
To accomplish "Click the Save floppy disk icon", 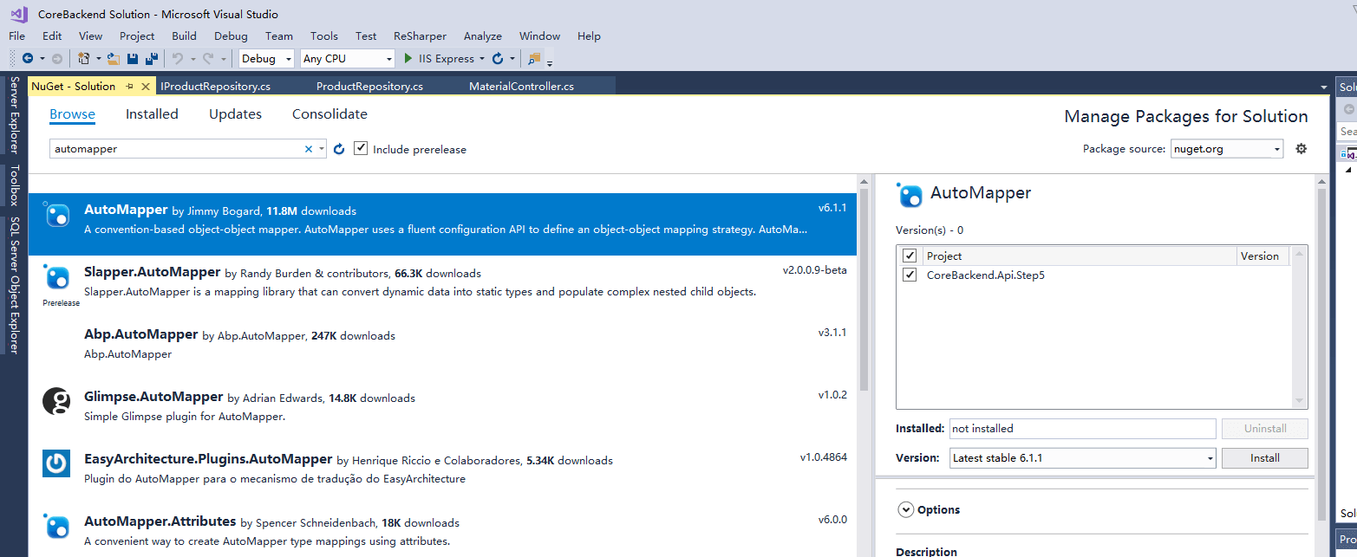I will (133, 59).
